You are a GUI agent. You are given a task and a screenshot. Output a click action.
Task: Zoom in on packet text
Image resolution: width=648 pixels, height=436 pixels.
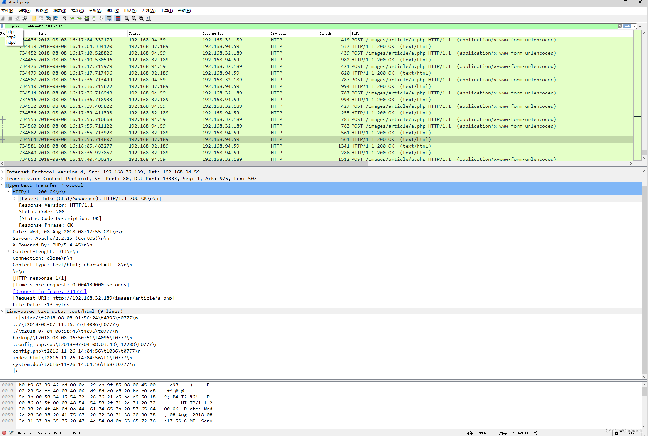(x=127, y=18)
